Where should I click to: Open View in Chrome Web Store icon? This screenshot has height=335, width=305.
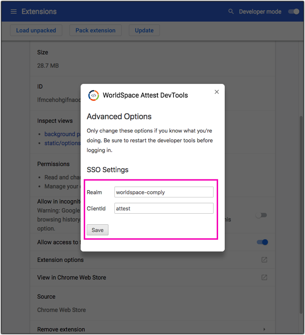pyautogui.click(x=264, y=277)
